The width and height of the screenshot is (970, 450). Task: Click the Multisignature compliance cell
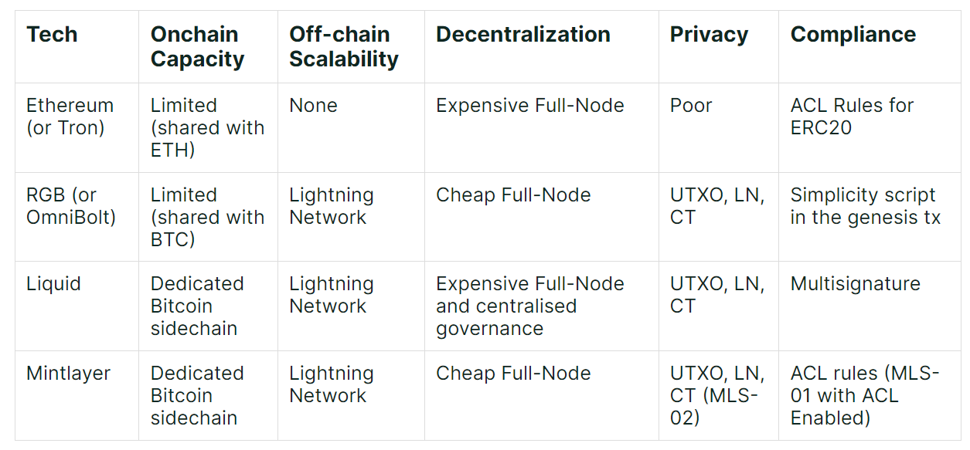coord(855,284)
